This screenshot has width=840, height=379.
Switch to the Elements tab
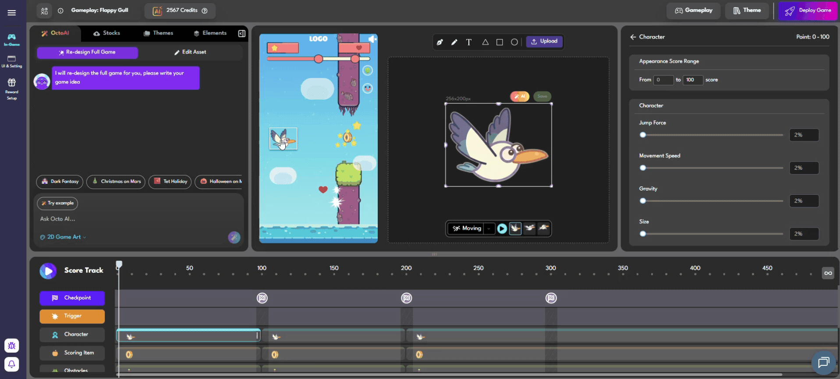(210, 33)
